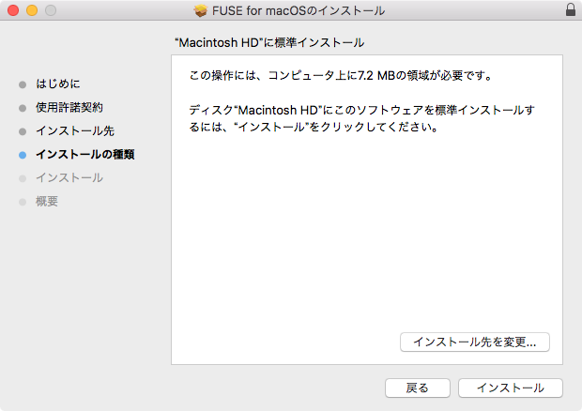Click the インストール先 step bullet dot
The image size is (582, 411).
point(23,131)
